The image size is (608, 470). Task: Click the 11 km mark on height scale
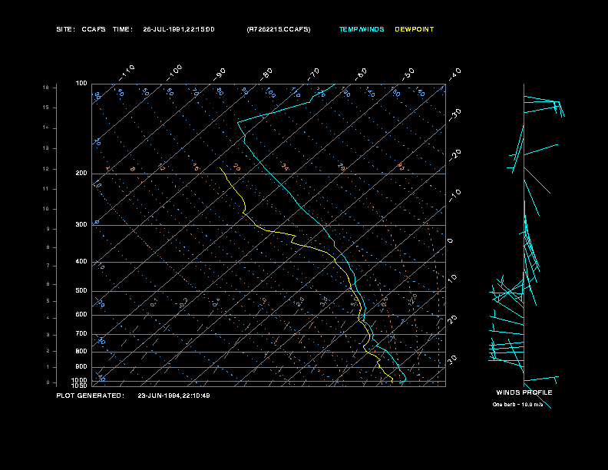click(46, 189)
